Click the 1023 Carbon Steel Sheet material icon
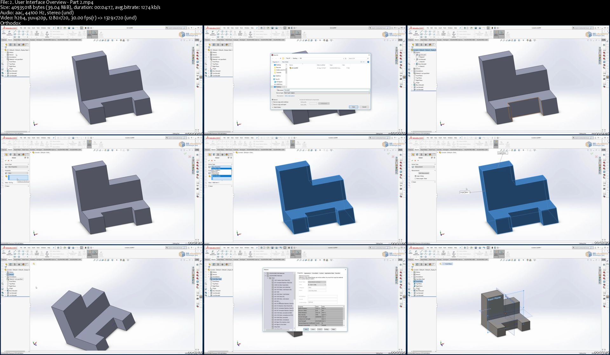The width and height of the screenshot is (610, 355). click(273, 280)
